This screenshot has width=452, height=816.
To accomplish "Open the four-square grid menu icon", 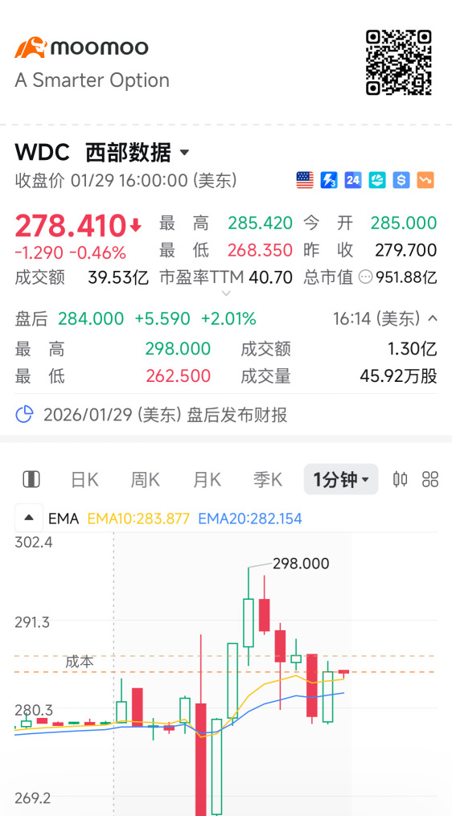I will click(x=430, y=479).
